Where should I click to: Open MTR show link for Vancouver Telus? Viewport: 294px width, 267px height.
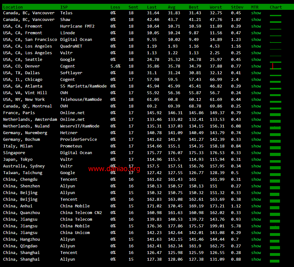click(x=256, y=13)
